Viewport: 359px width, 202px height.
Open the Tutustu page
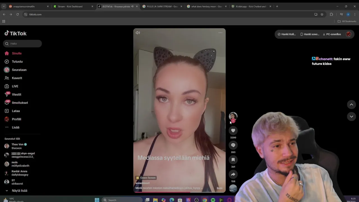coord(17,61)
